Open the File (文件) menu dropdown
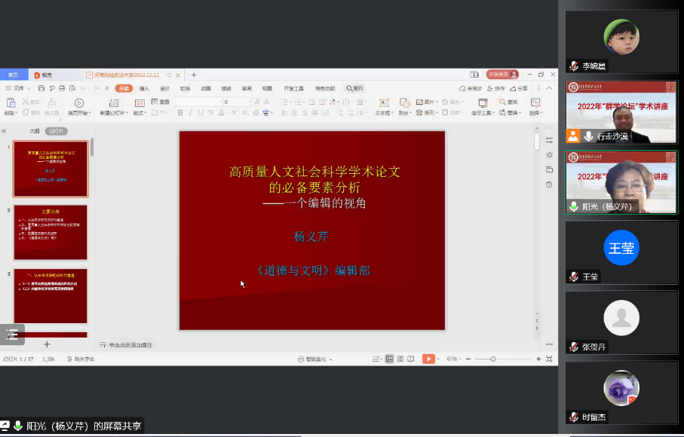This screenshot has width=684, height=437. pyautogui.click(x=18, y=88)
